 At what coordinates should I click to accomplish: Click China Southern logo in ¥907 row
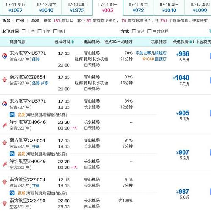[x=5, y=143]
